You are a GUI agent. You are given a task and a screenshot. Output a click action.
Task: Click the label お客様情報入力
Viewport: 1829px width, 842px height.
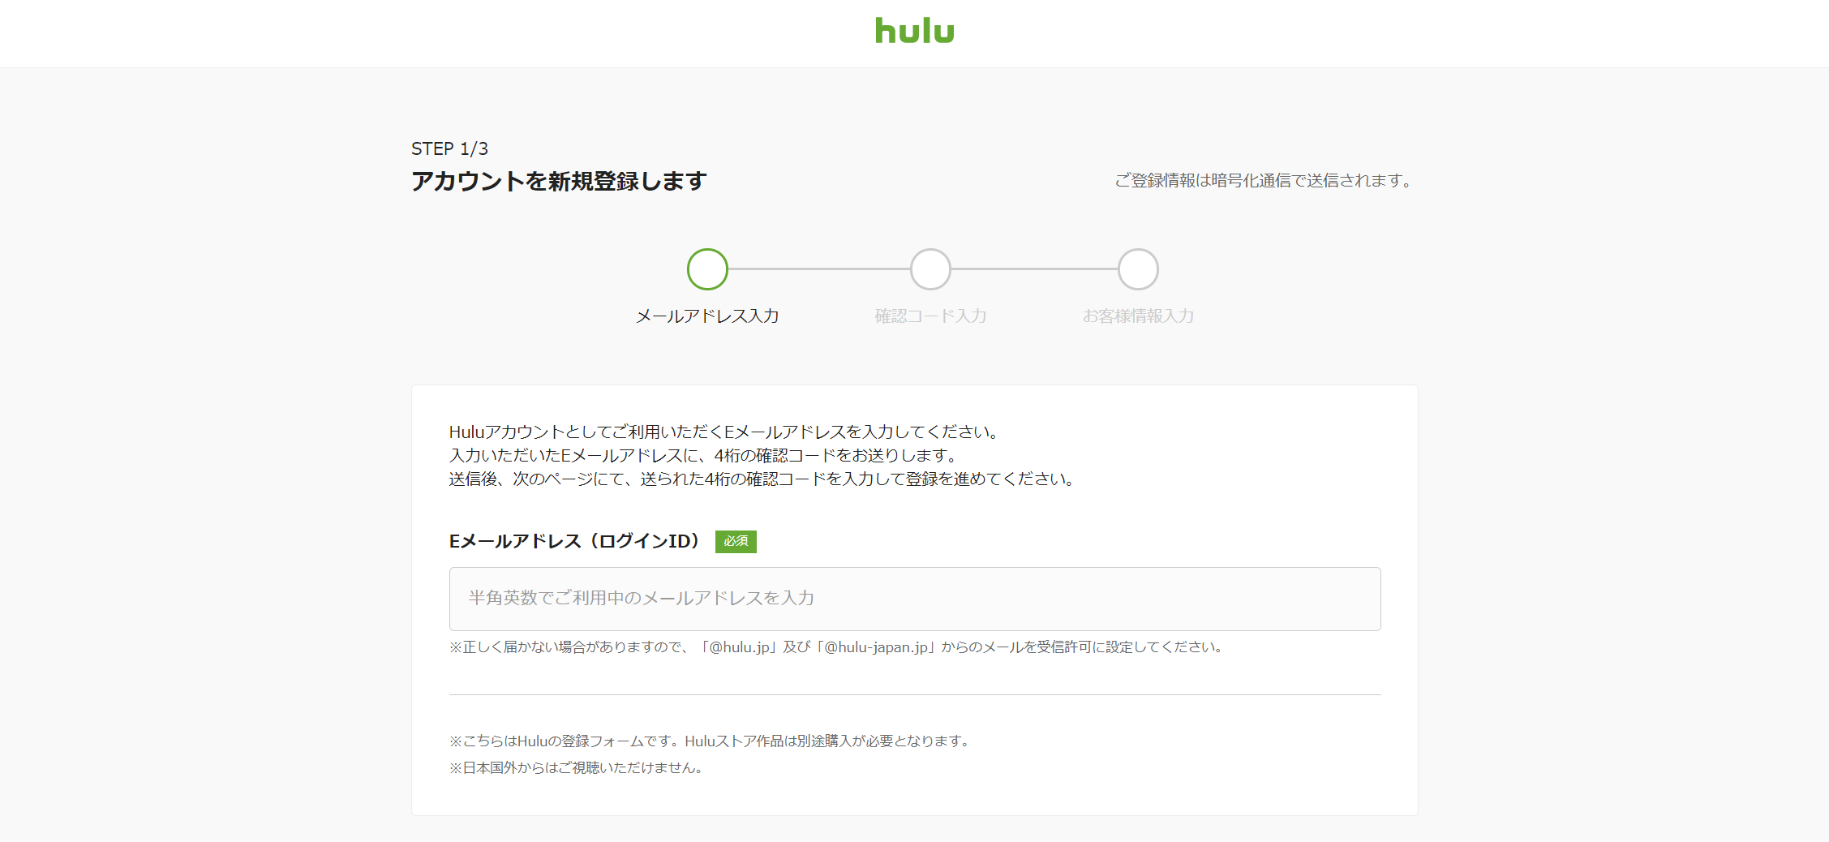(x=1138, y=316)
